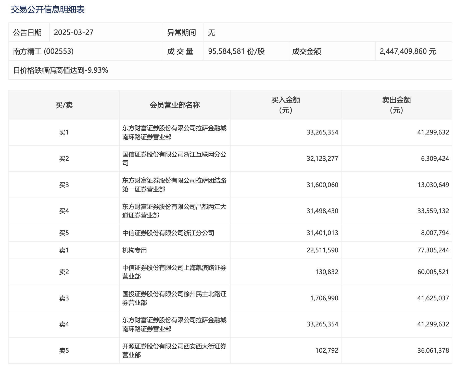
Task: Click 中信证券上海凯滨路证券营业部
Action: [x=174, y=272]
